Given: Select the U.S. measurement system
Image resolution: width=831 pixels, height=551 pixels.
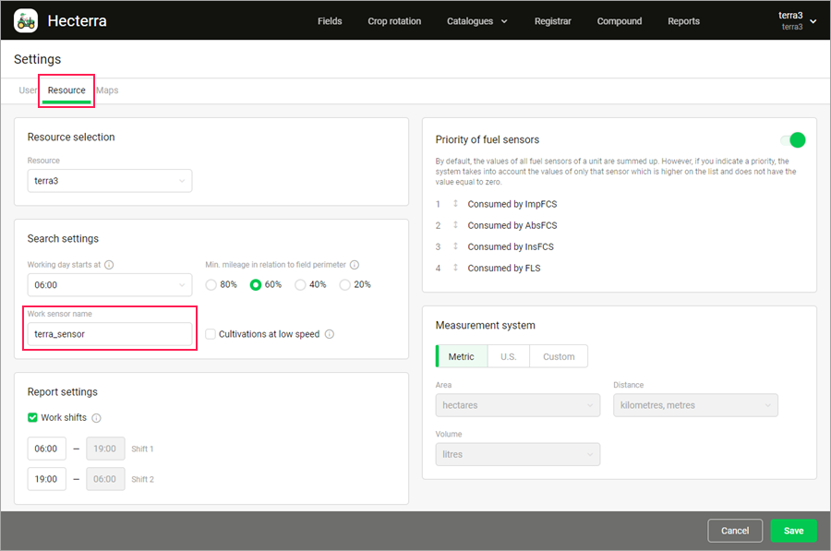Looking at the screenshot, I should 508,356.
